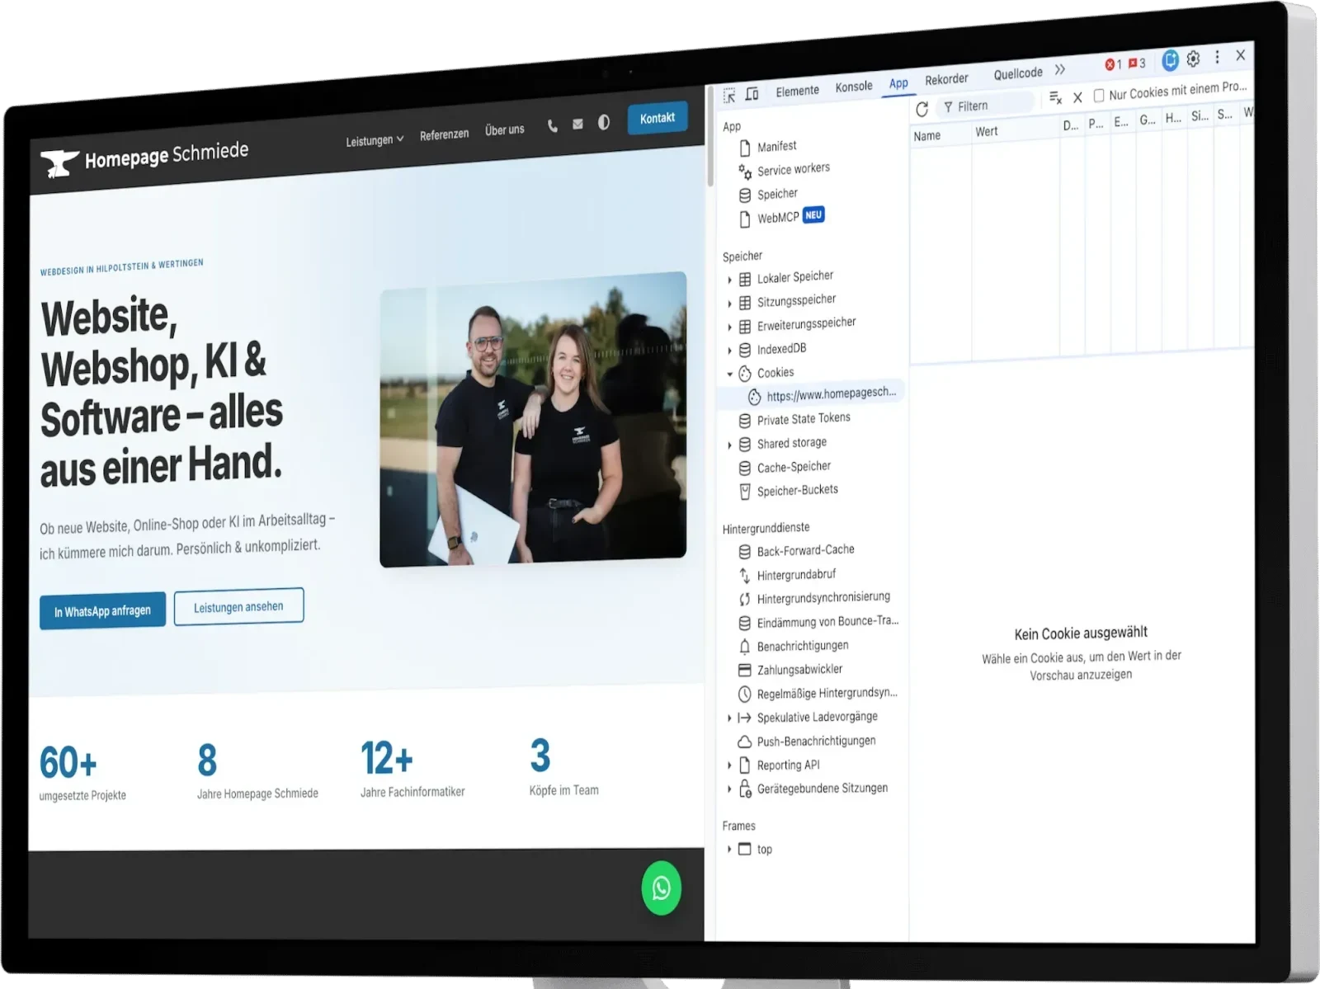The image size is (1320, 989).
Task: Switch to the Rekorder tab
Action: point(946,79)
